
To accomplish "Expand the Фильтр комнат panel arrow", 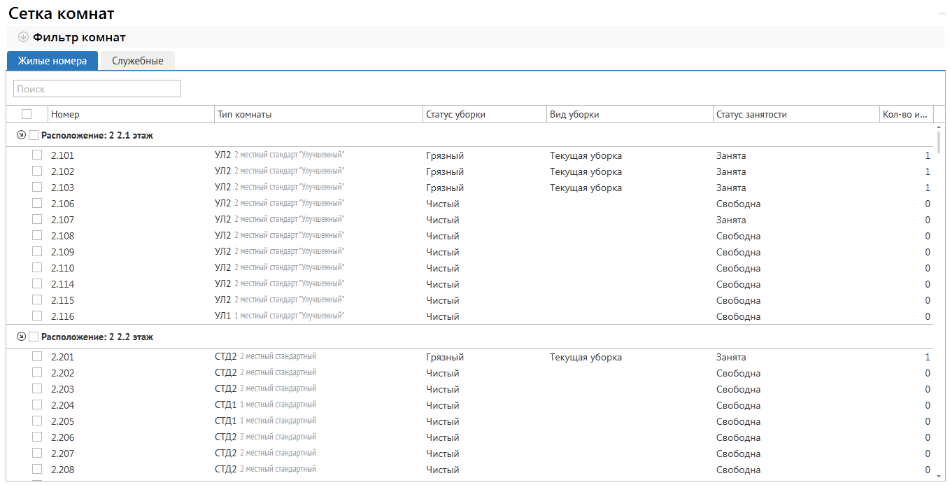I will (x=23, y=37).
